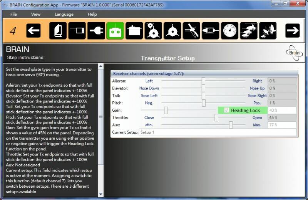Image resolution: width=308 pixels, height=200 pixels.
Task: Select the power plug connector step icon
Action: tap(96, 31)
